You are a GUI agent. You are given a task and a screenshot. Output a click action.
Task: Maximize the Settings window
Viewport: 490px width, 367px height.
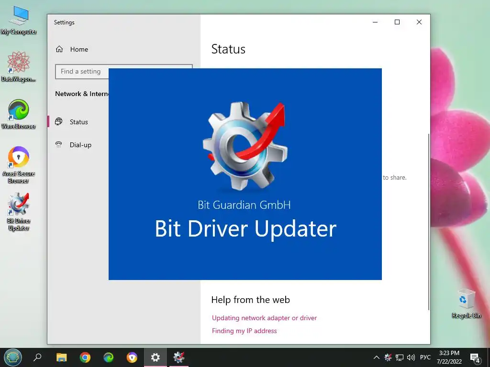[x=397, y=22]
